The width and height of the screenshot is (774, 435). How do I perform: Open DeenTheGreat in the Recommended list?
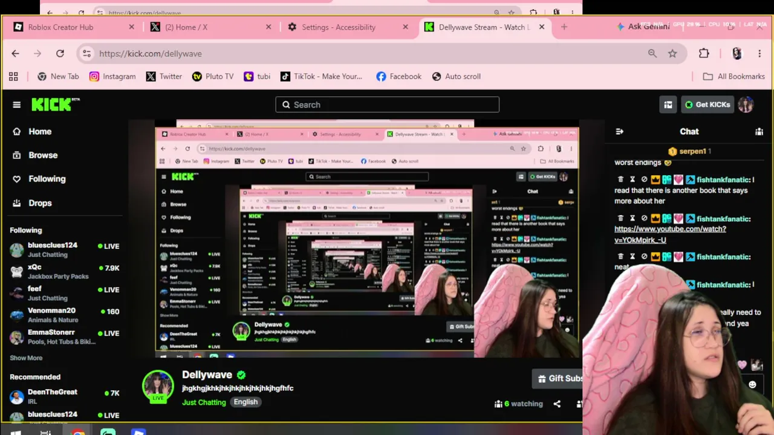pos(65,396)
